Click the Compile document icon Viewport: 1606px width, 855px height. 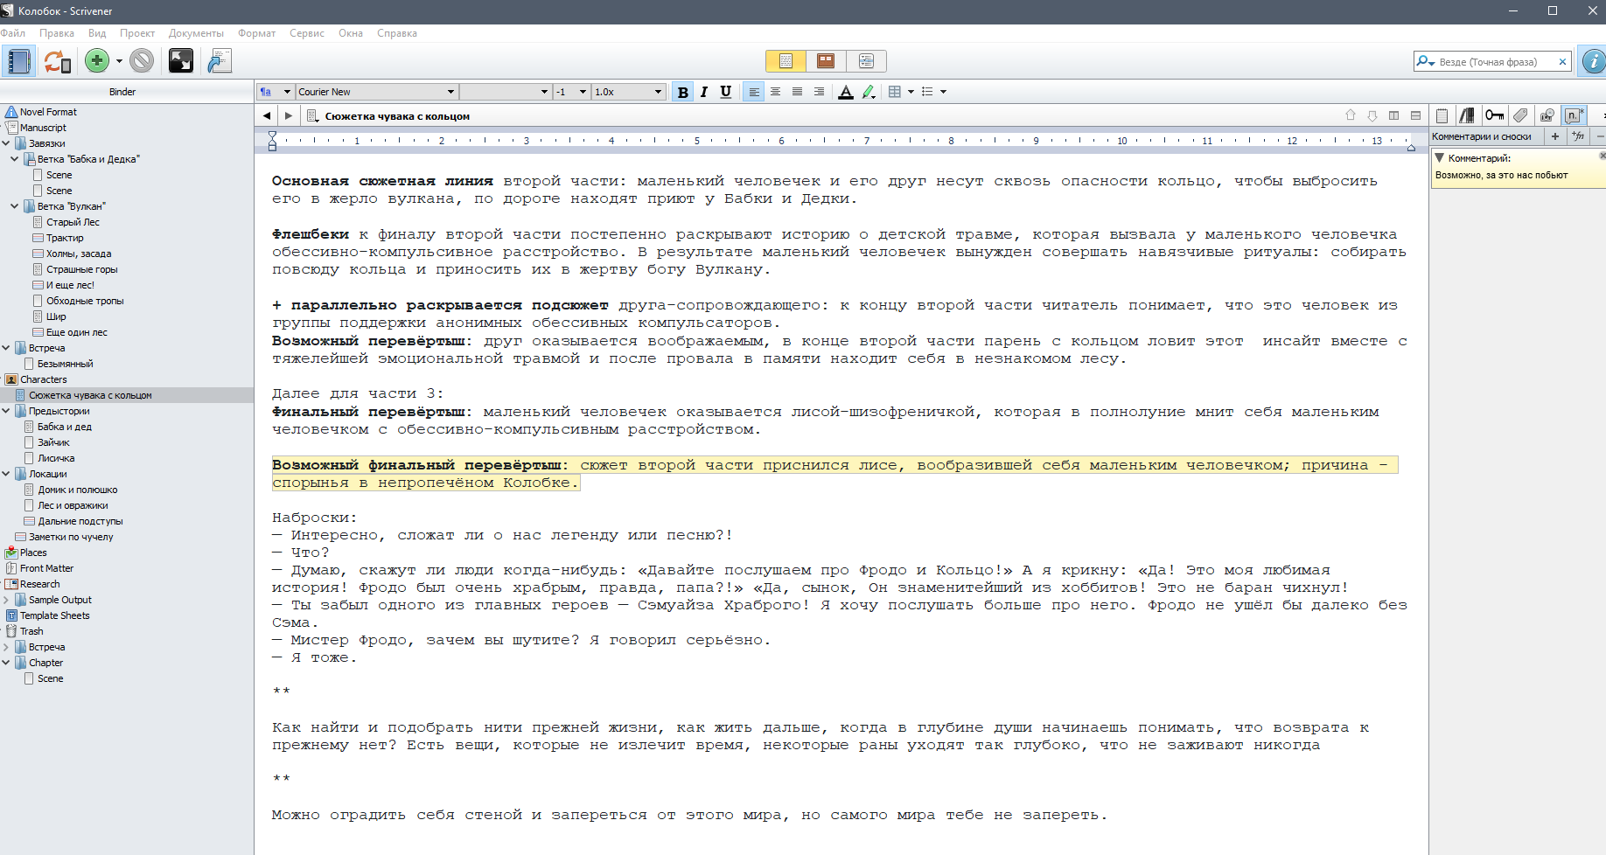coord(219,61)
